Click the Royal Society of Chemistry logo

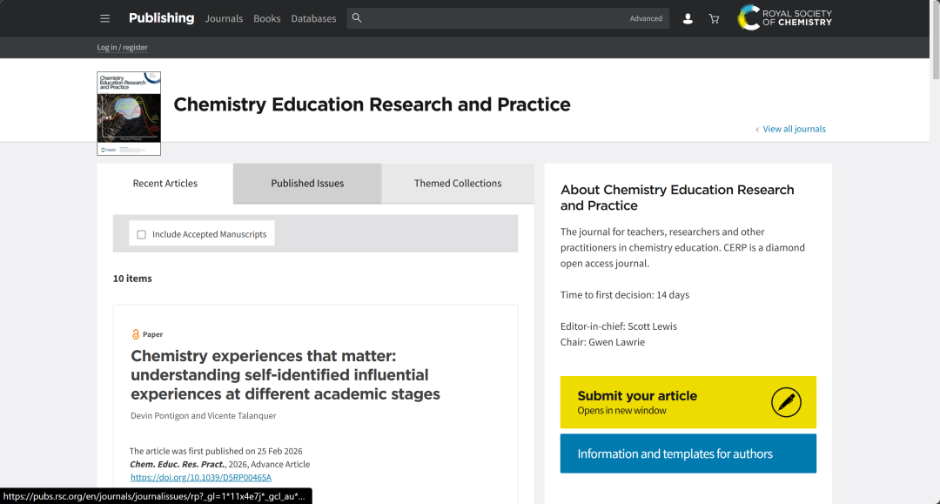click(784, 17)
